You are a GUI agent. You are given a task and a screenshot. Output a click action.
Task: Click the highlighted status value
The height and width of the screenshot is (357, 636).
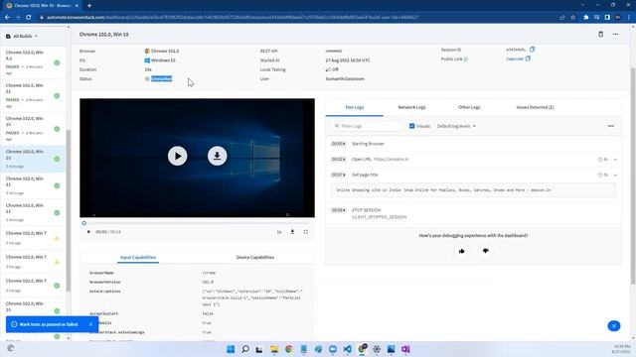161,78
